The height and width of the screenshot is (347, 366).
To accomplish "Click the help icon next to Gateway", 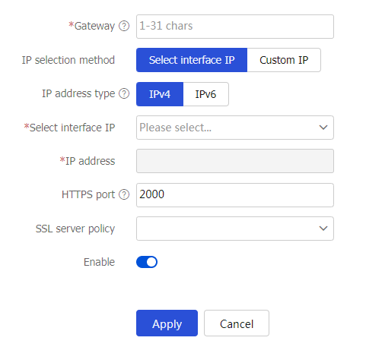I will pos(124,26).
